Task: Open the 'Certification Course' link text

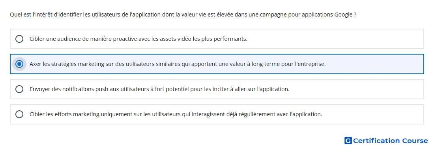Action: pyautogui.click(x=390, y=141)
